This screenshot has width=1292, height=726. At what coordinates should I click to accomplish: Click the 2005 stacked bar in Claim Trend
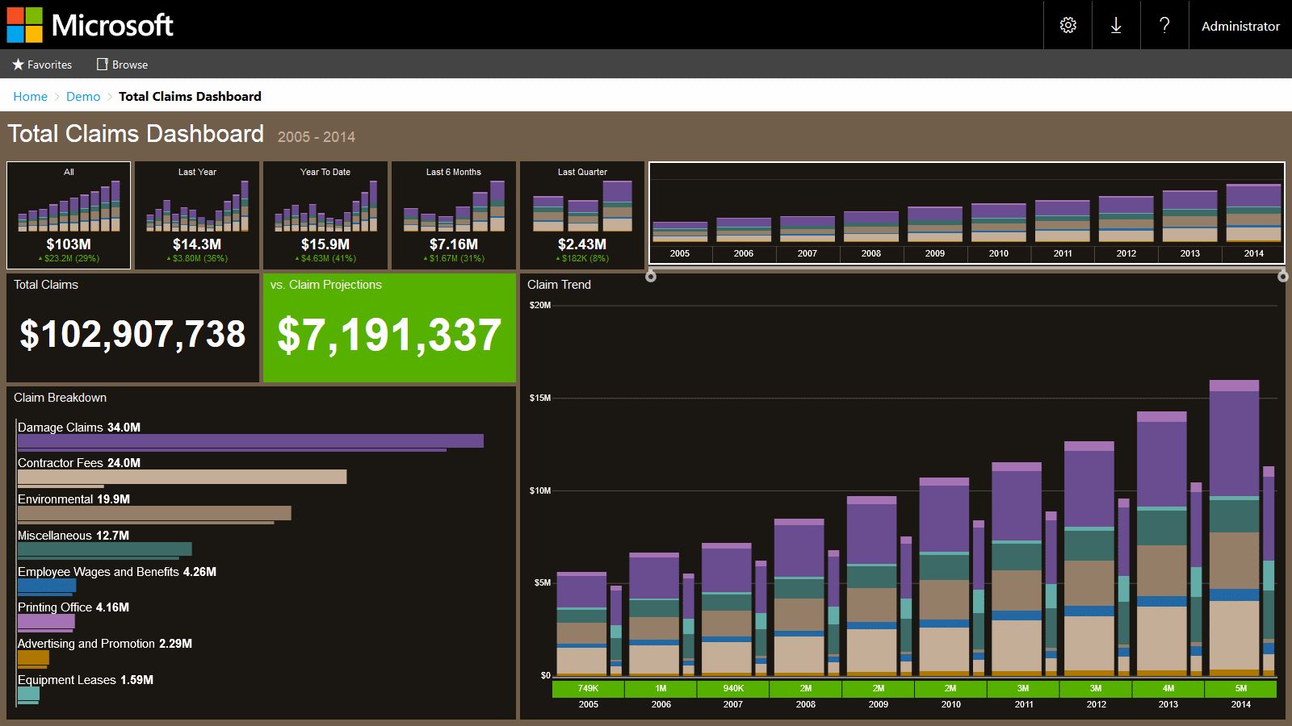[581, 624]
